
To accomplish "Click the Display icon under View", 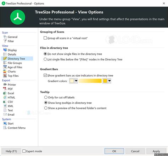I will [x=5, y=50].
